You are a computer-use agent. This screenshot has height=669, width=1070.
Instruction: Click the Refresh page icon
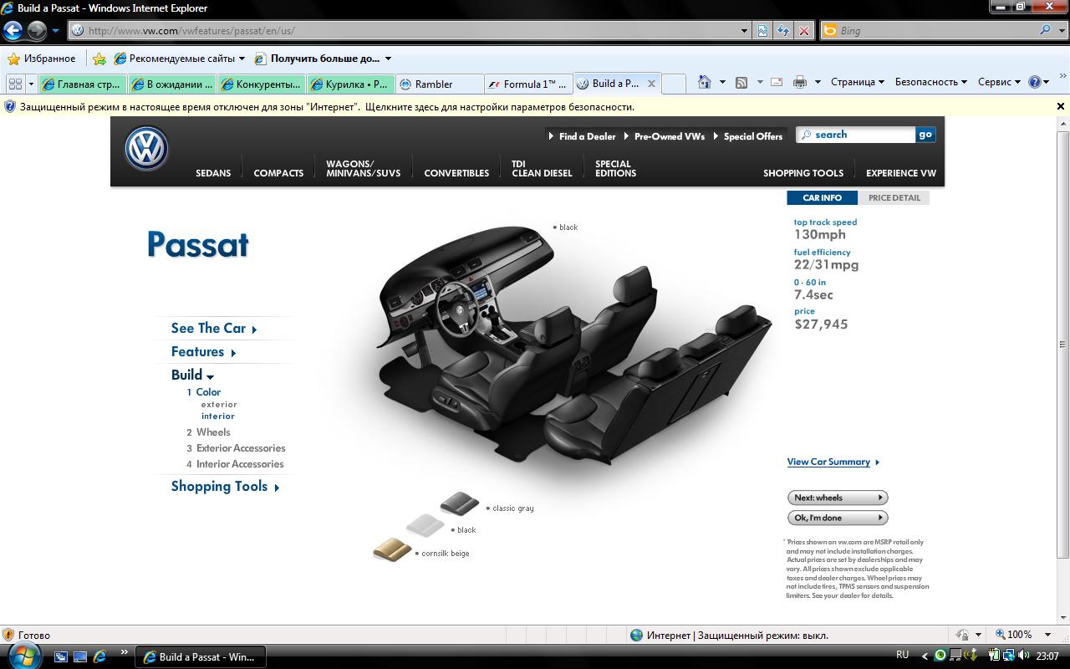tap(782, 31)
